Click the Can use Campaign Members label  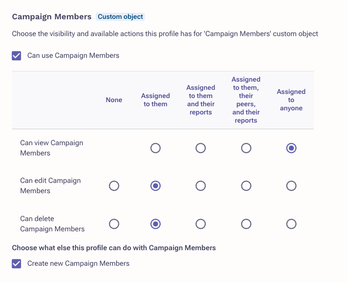coord(73,55)
